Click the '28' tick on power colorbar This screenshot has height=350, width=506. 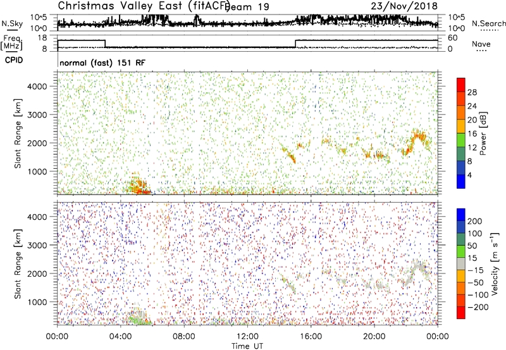pyautogui.click(x=472, y=92)
